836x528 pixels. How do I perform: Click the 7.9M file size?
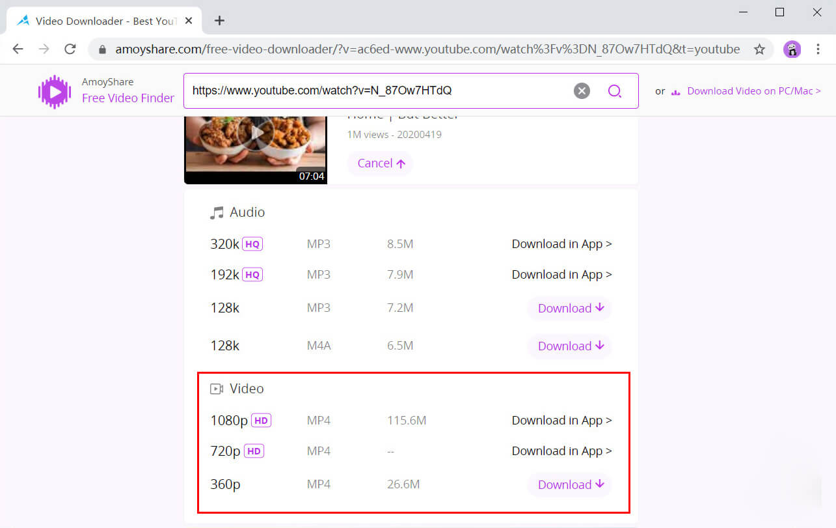tap(400, 275)
